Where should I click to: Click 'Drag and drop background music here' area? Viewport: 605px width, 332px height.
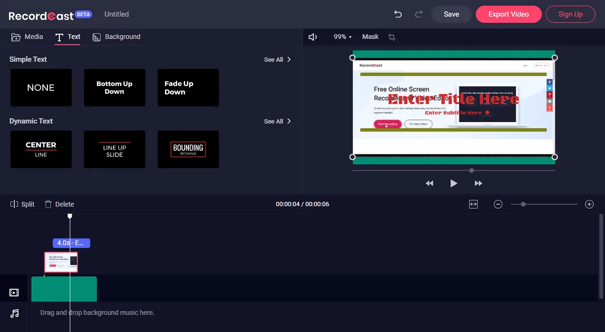(x=97, y=313)
